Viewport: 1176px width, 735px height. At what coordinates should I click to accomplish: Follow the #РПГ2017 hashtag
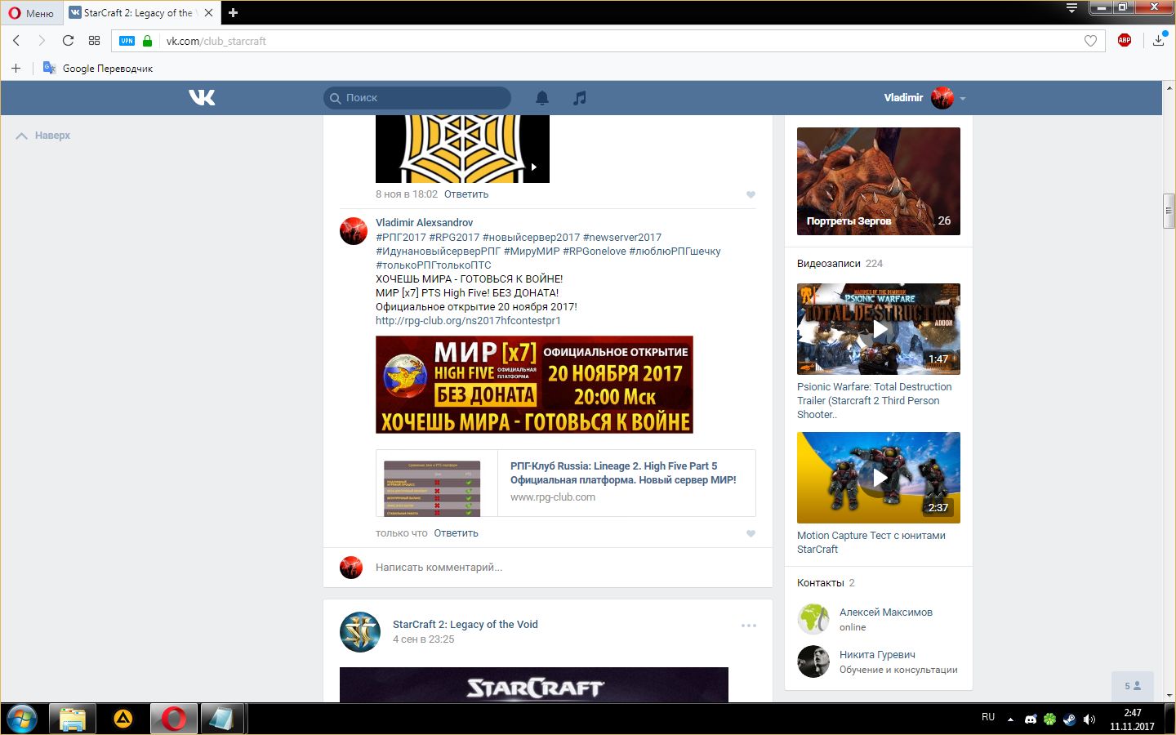401,237
